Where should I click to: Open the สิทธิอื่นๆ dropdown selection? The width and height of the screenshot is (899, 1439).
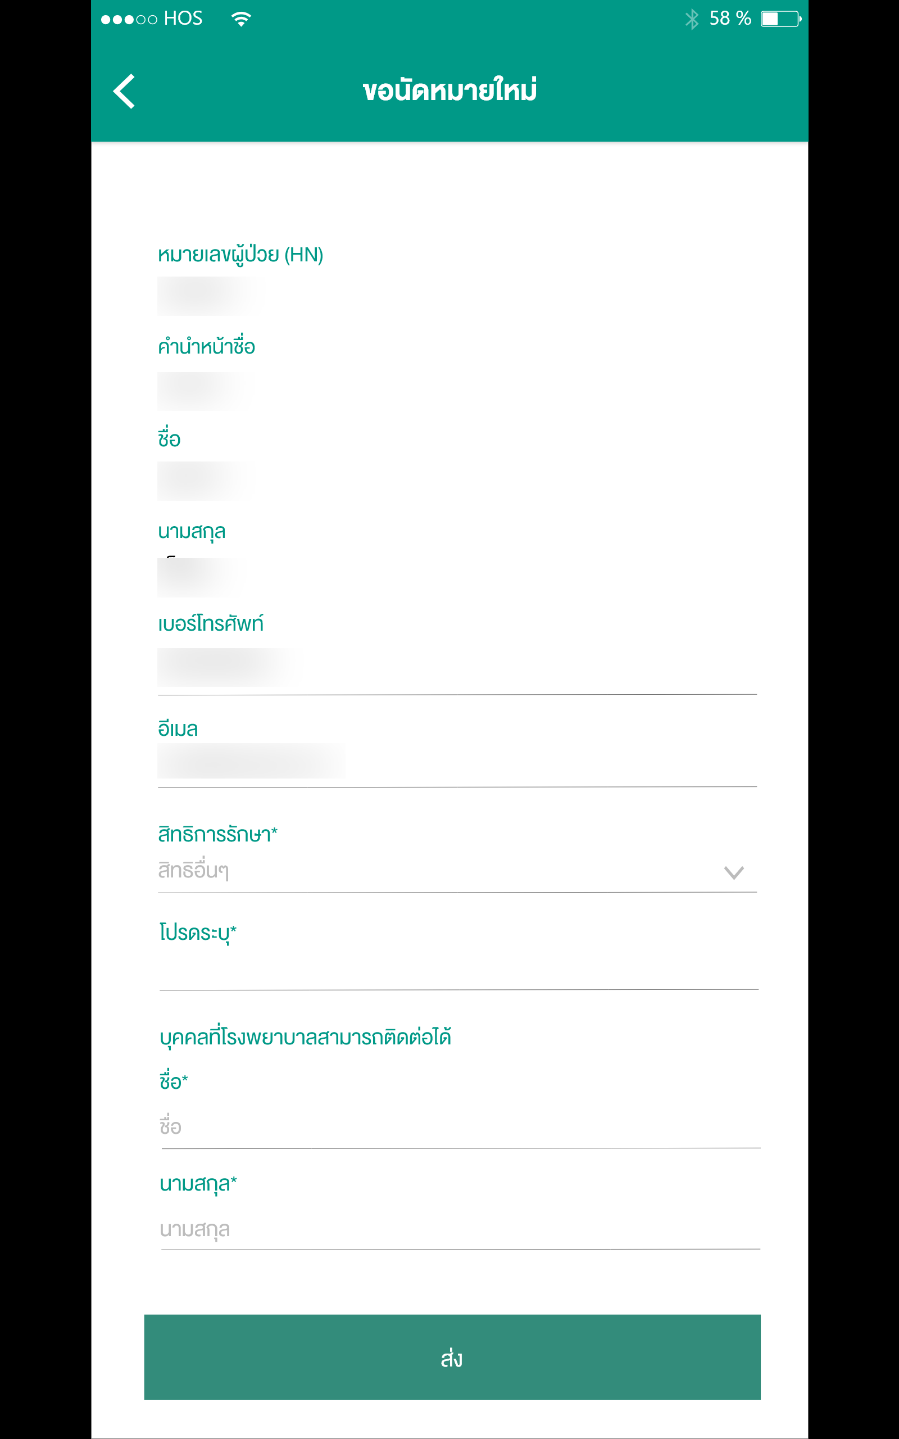click(457, 872)
